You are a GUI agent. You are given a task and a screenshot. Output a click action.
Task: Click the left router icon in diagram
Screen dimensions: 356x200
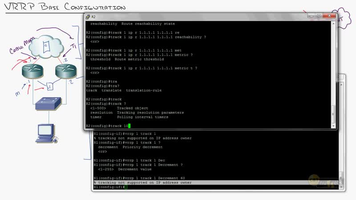tap(32, 71)
